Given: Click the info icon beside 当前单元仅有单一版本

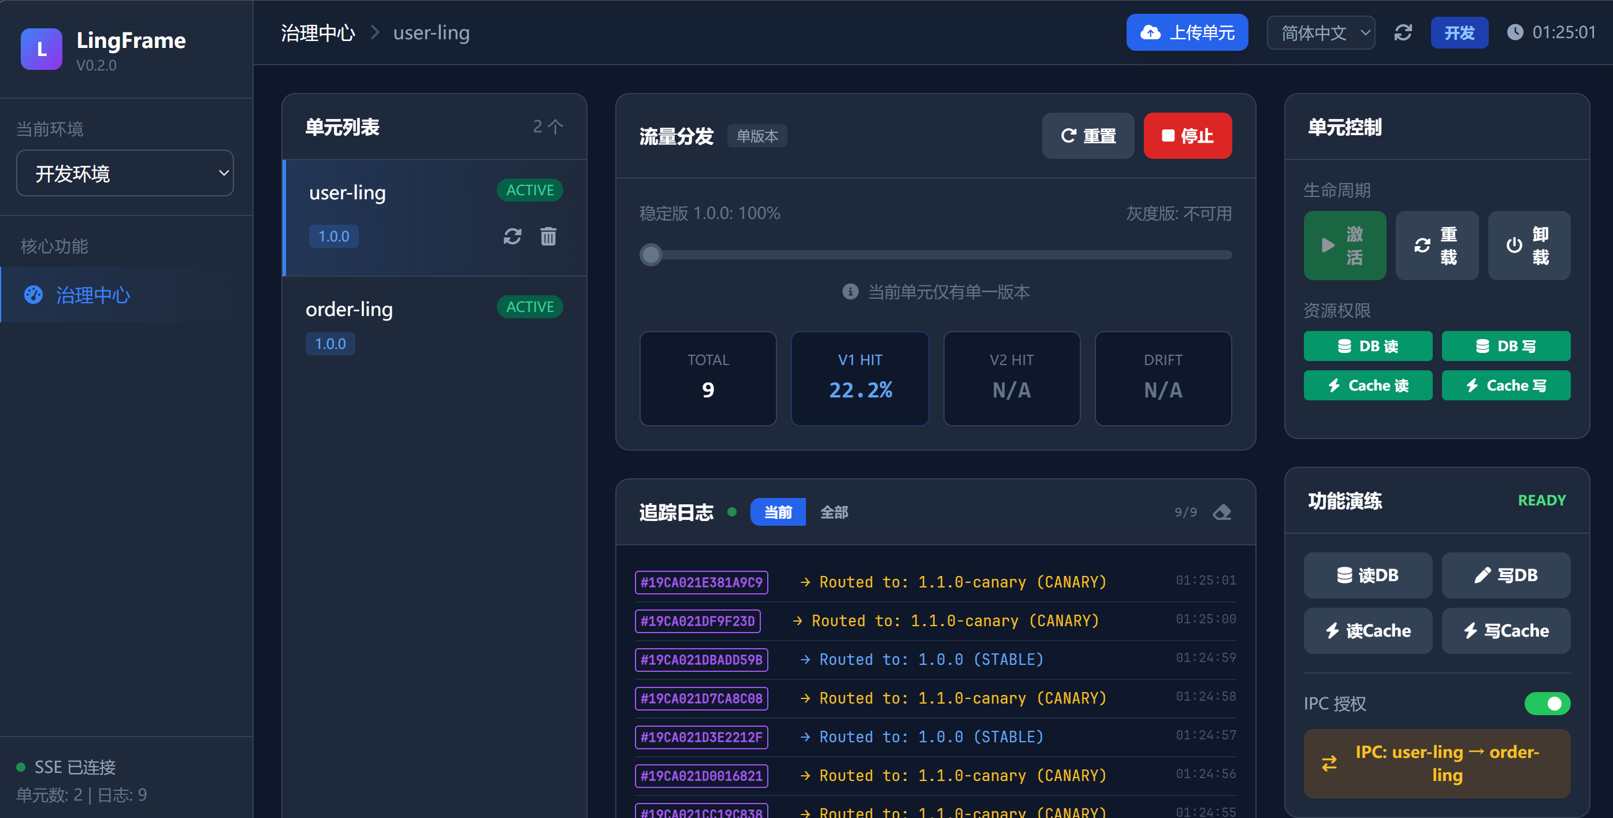Looking at the screenshot, I should click(x=850, y=291).
